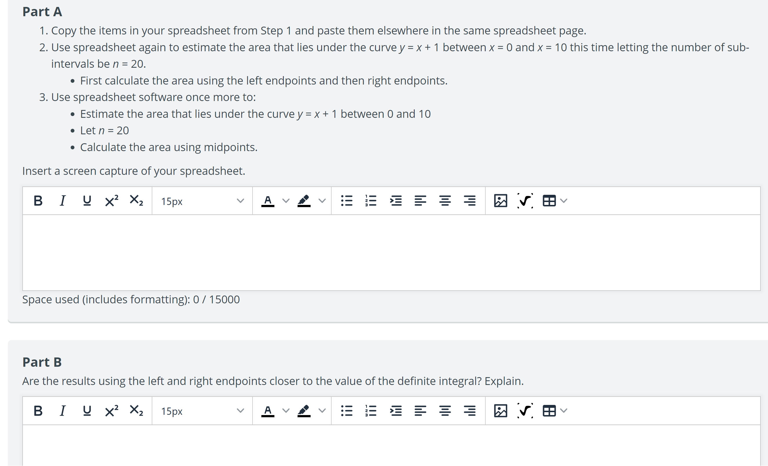Image resolution: width=768 pixels, height=466 pixels.
Task: Apply subscript in Part A toolbar
Action: 136,201
